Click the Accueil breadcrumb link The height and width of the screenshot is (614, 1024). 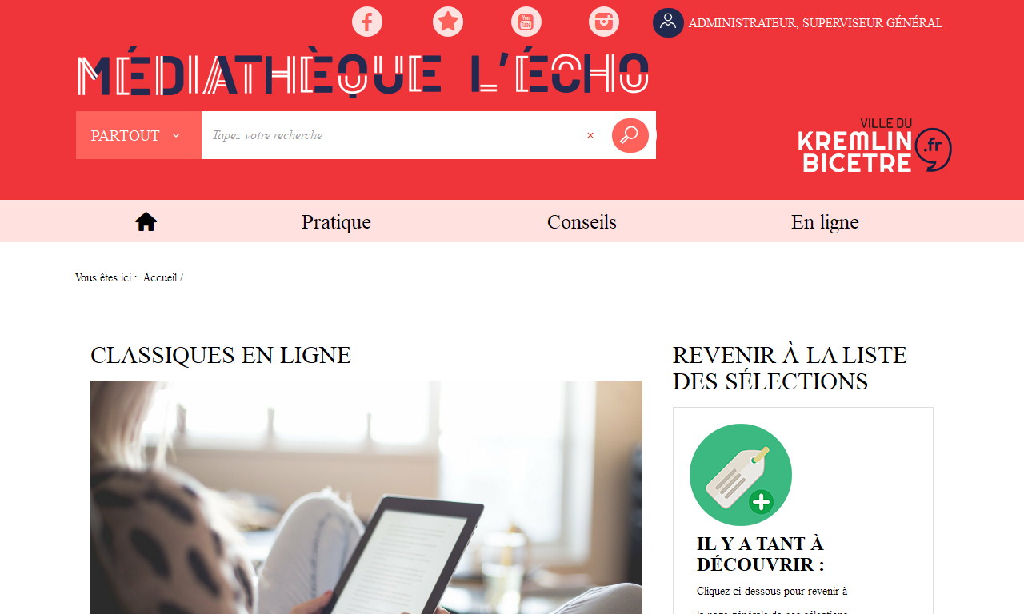click(x=160, y=277)
